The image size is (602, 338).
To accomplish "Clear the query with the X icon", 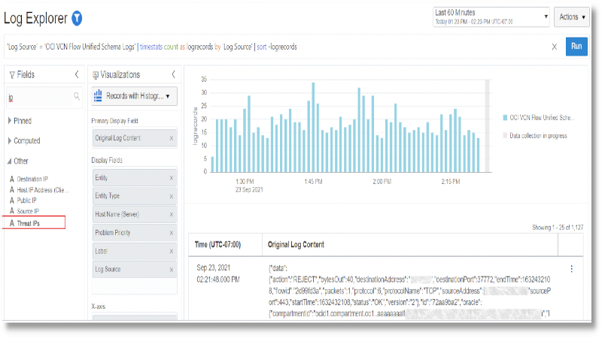I will tap(555, 47).
